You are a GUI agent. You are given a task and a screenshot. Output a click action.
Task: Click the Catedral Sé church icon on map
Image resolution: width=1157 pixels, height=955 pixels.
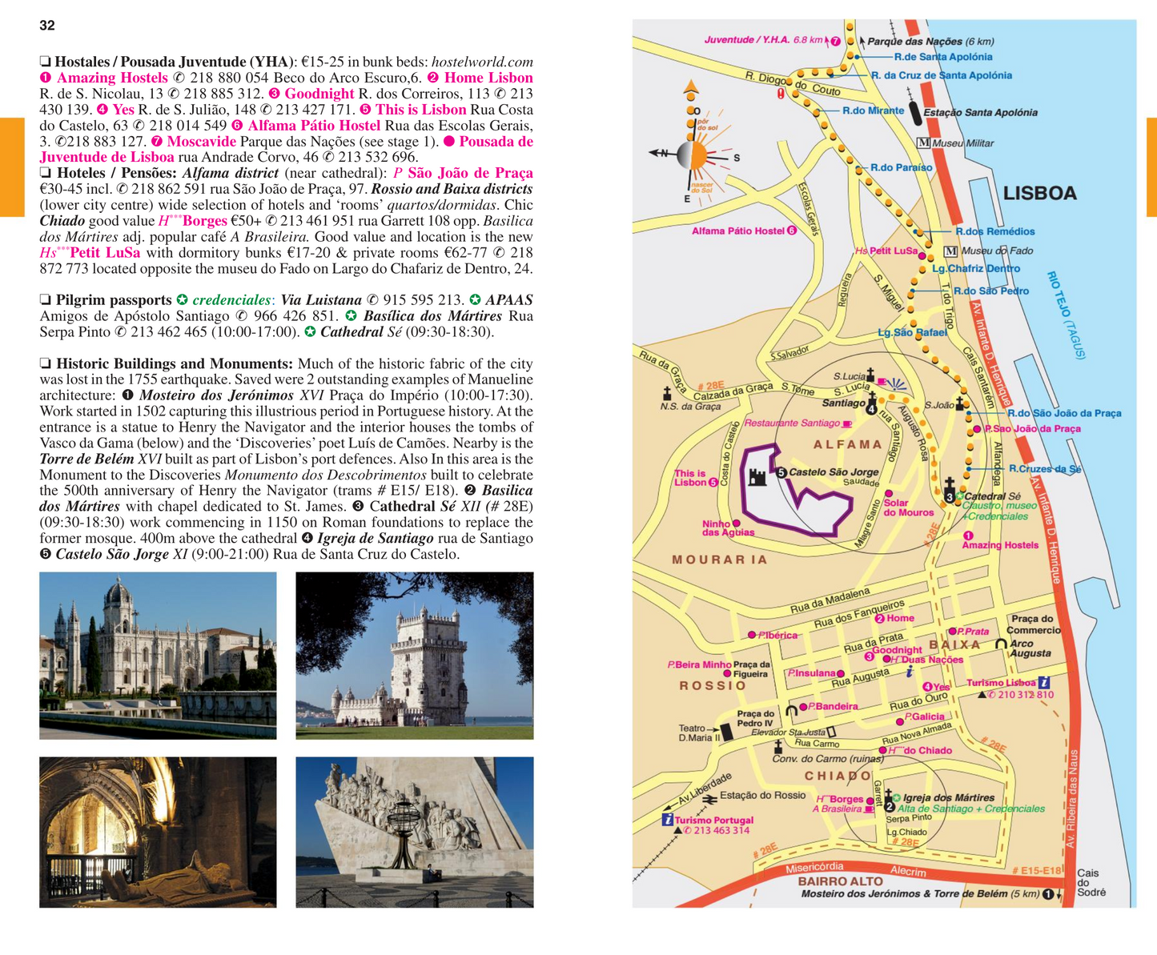[x=950, y=488]
